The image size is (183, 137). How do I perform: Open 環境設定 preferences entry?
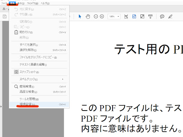[x=39, y=104]
